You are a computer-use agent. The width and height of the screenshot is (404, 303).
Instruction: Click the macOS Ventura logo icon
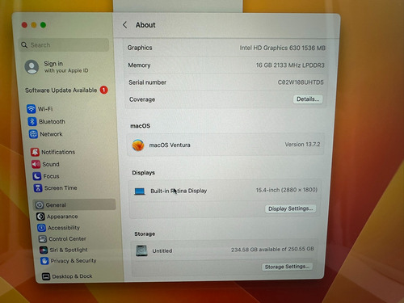click(138, 145)
